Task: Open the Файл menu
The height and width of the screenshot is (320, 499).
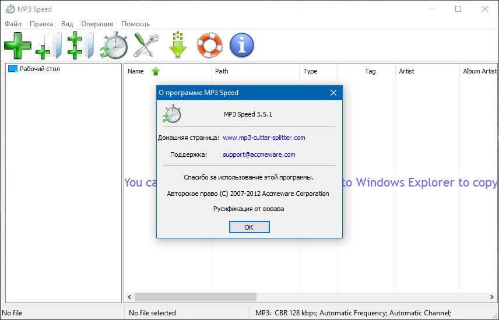Action: pos(13,24)
